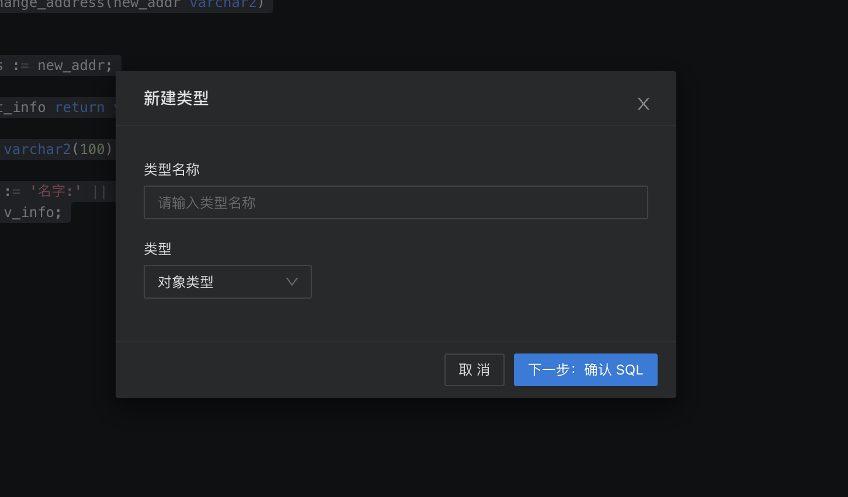This screenshot has height=497, width=848.
Task: Click the 类型名称 field label
Action: pyautogui.click(x=172, y=170)
